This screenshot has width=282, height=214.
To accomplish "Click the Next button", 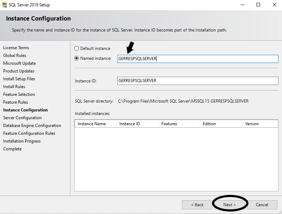I will coord(229,205).
